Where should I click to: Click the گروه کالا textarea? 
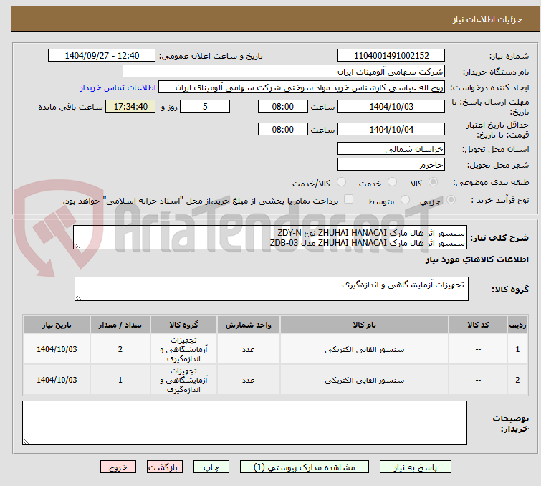271,289
